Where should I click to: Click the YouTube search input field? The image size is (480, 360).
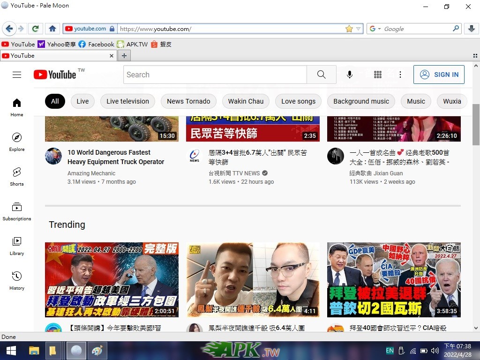pyautogui.click(x=215, y=75)
